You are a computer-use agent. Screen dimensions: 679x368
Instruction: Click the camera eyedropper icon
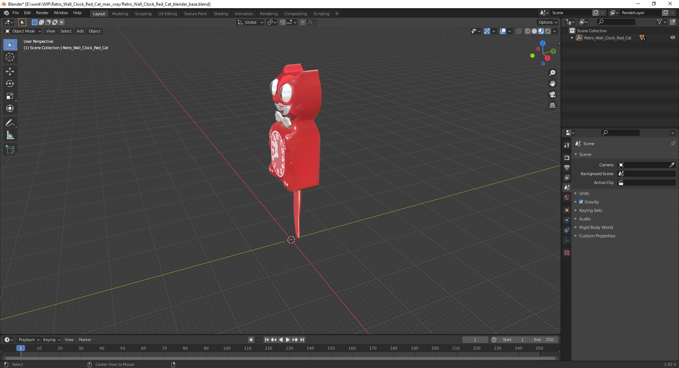672,165
